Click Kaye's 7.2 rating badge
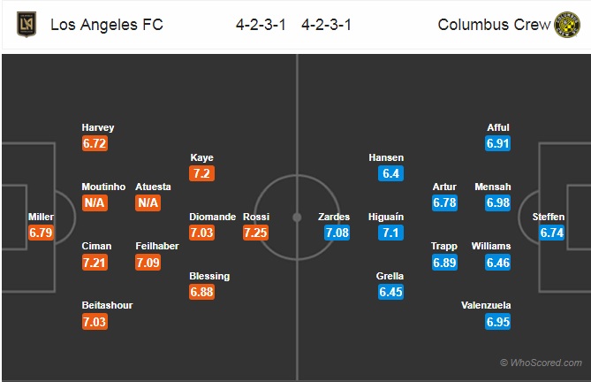 pyautogui.click(x=201, y=173)
